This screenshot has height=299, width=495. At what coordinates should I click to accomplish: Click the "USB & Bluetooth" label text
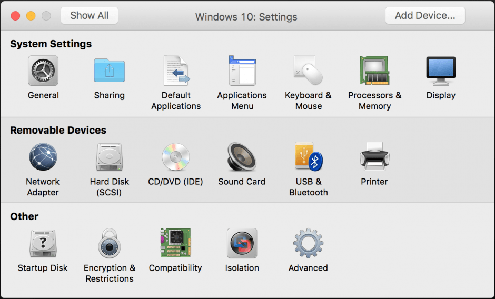point(309,187)
